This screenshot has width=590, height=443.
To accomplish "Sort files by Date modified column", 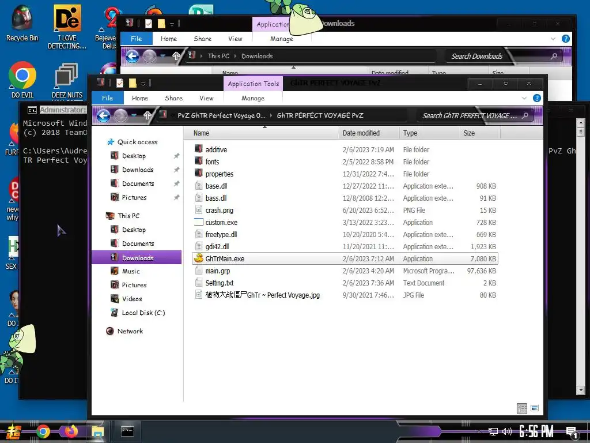I will click(x=369, y=133).
